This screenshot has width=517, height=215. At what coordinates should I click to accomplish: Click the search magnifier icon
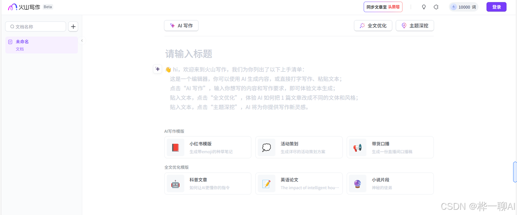tap(12, 27)
